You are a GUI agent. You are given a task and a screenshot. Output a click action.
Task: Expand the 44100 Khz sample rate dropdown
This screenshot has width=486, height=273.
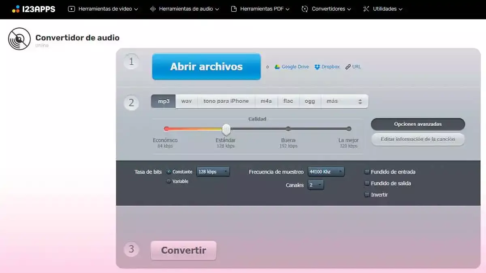coord(326,172)
